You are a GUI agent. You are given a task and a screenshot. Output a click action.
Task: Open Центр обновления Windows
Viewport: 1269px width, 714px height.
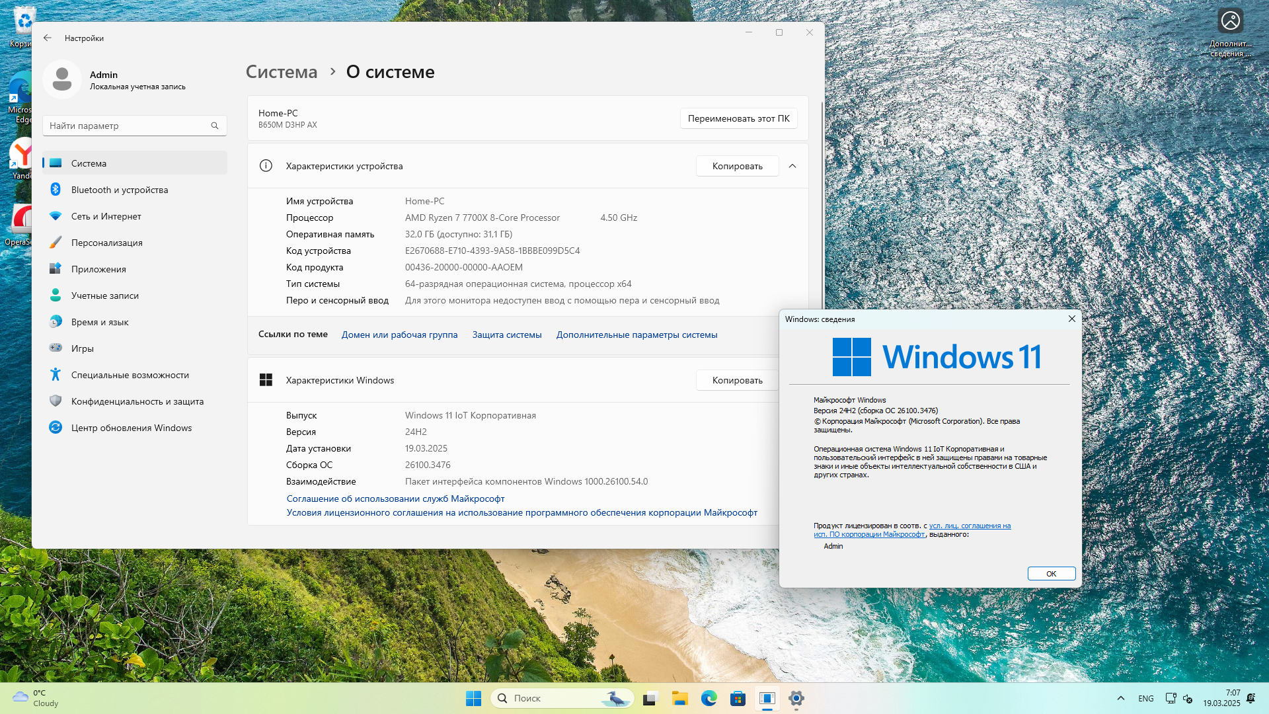131,428
